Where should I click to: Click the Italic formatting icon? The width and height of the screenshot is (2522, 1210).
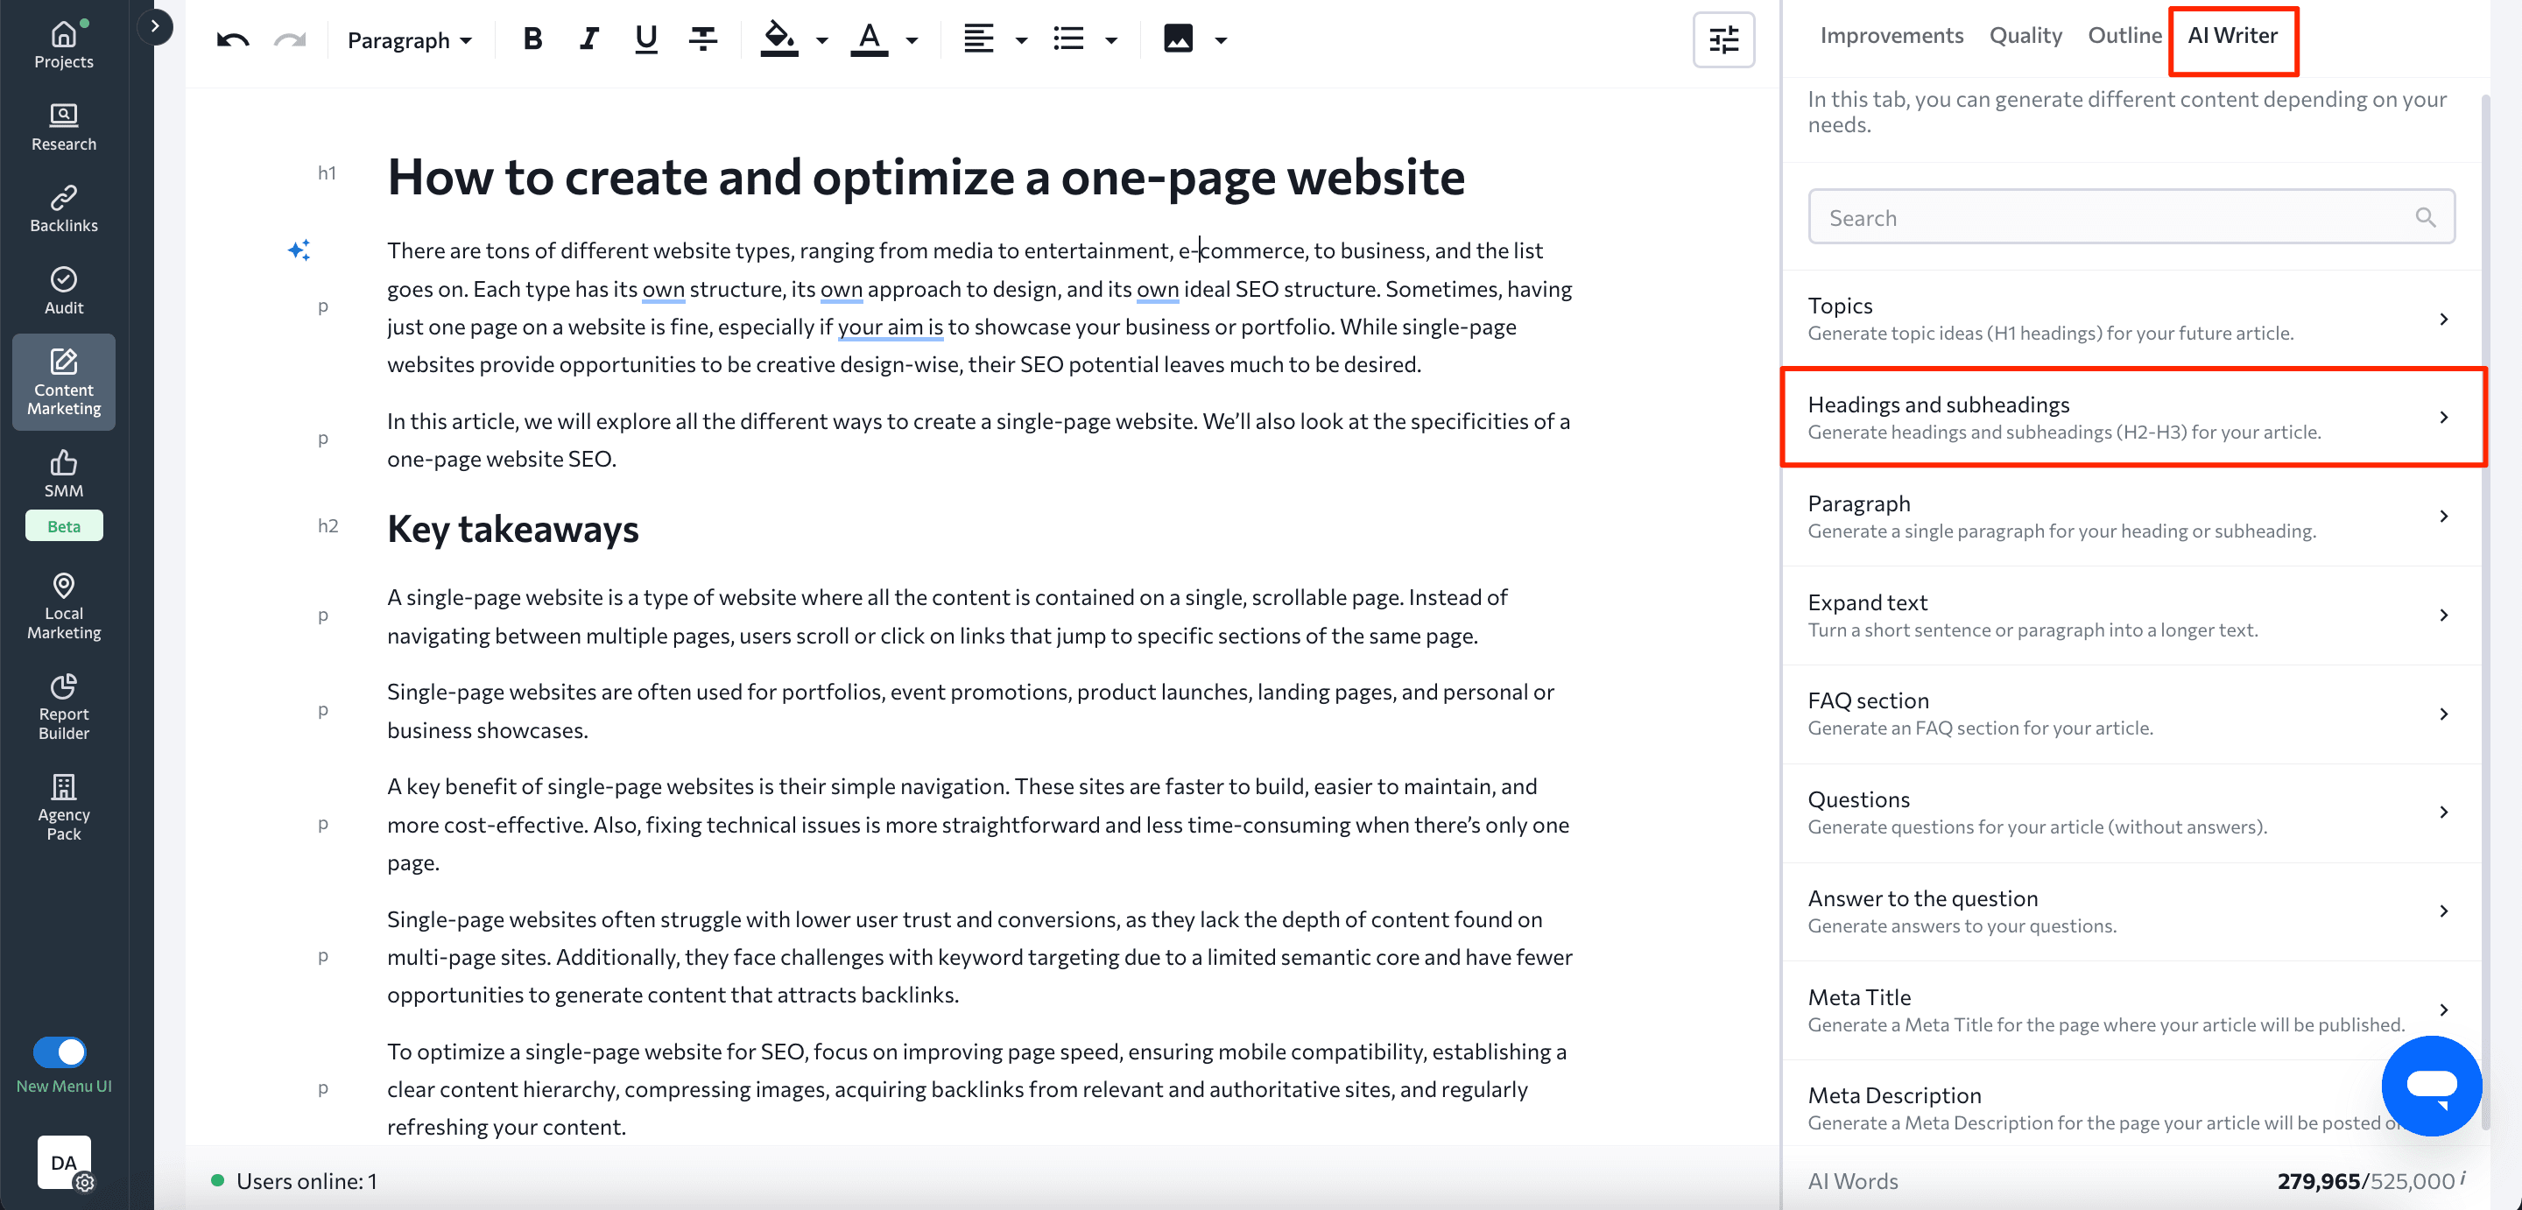pyautogui.click(x=588, y=39)
